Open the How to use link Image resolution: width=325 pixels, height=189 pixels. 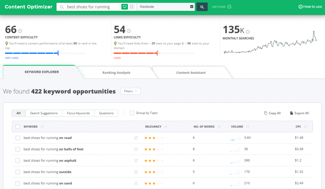click(310, 7)
